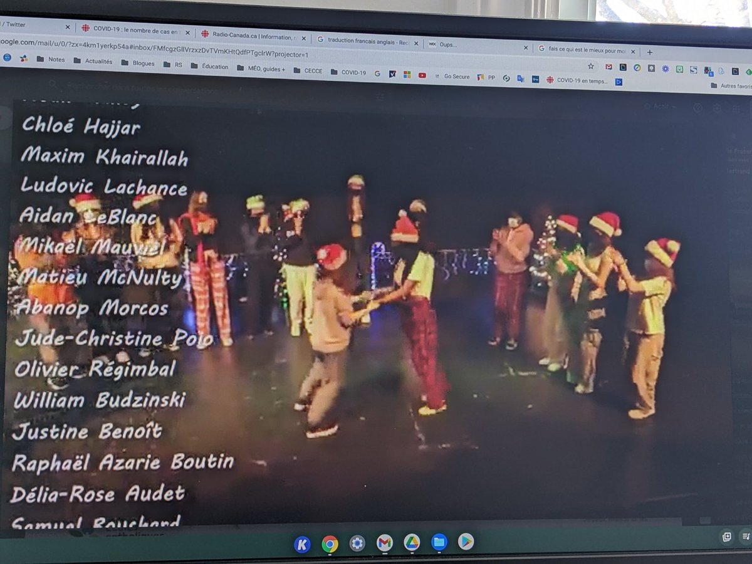Open the Microsoft Office bookmark icon
The height and width of the screenshot is (564, 752).
407,75
